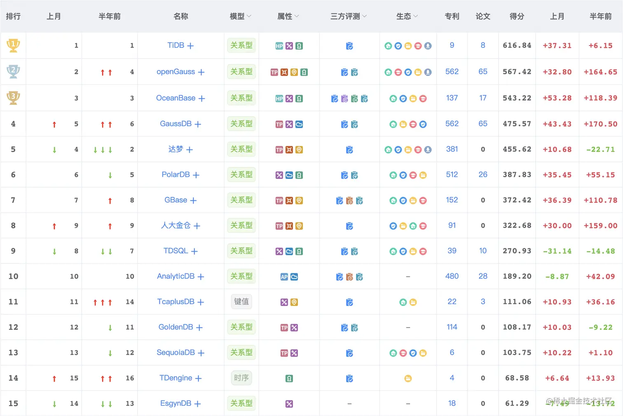The width and height of the screenshot is (623, 416).
Task: Click the TDSQL monthly change -31.14
Action: [x=557, y=251]
